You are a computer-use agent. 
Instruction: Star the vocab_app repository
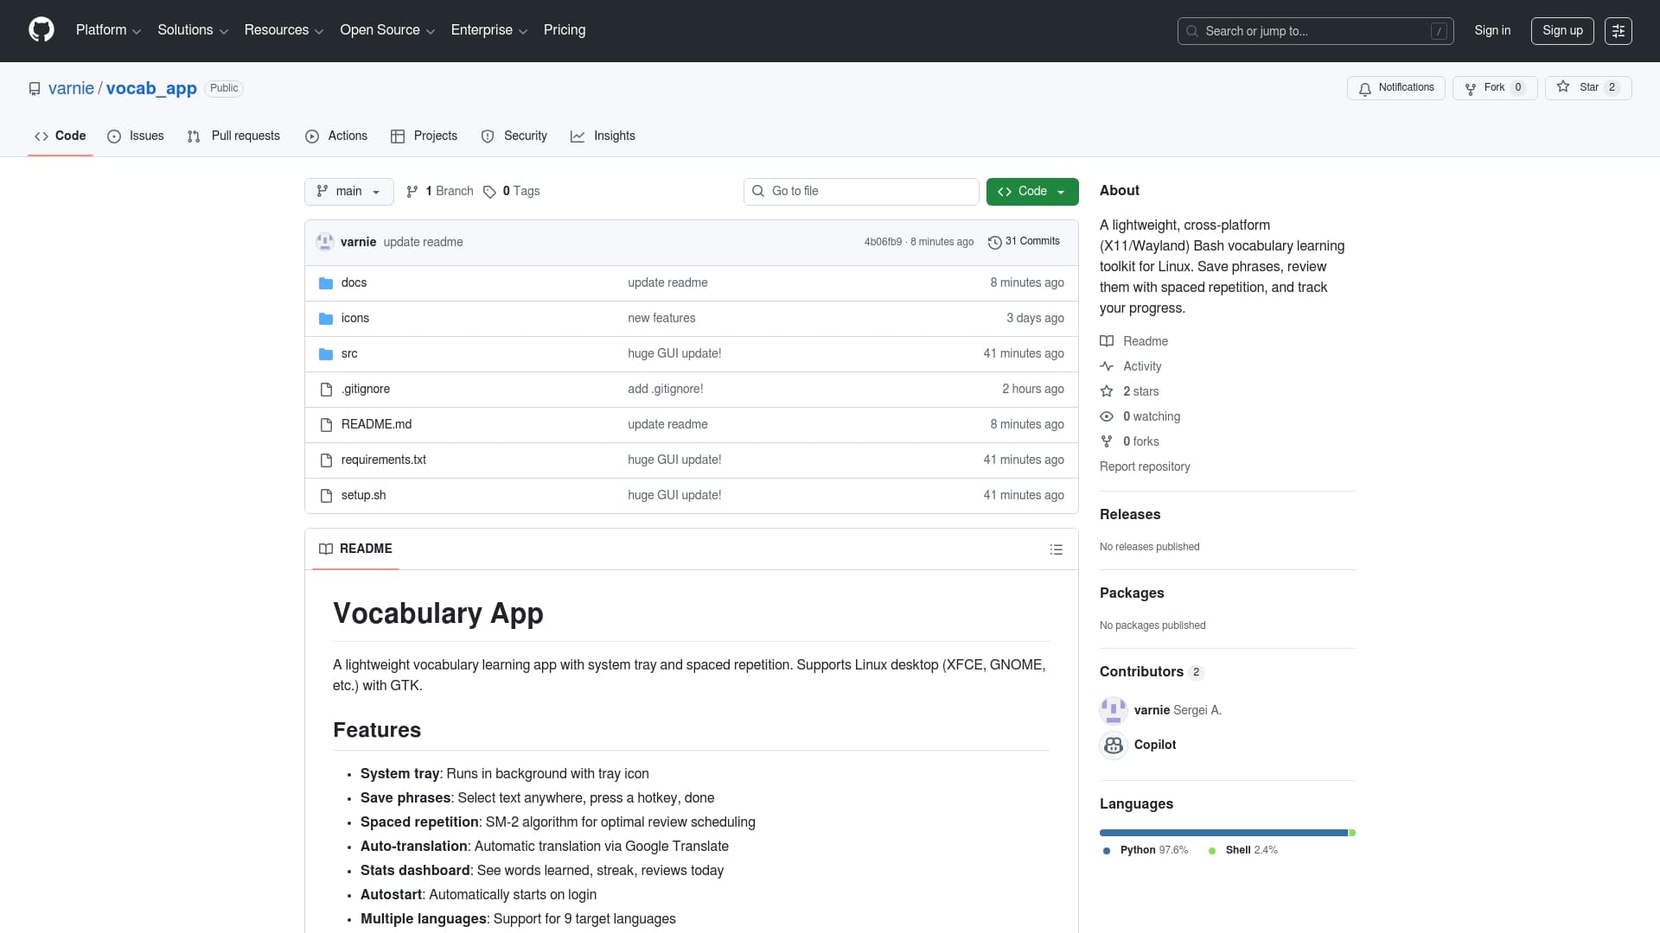(1588, 87)
